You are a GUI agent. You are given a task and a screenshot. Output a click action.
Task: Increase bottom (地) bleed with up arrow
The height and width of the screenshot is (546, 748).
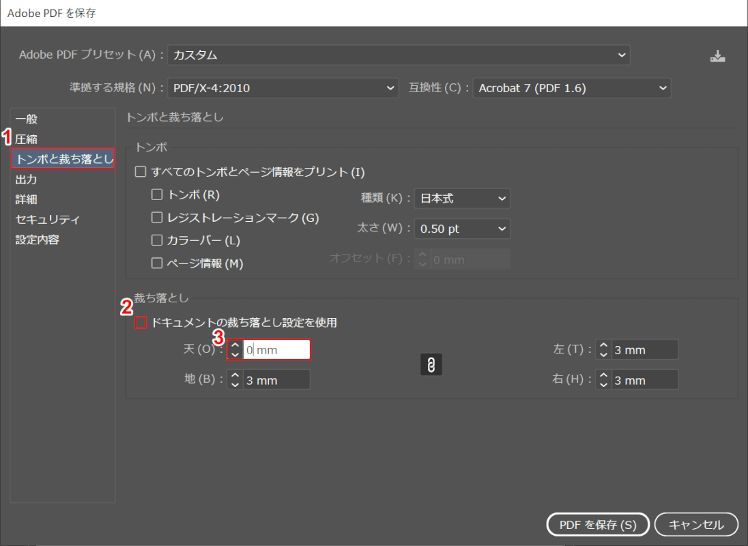point(235,376)
